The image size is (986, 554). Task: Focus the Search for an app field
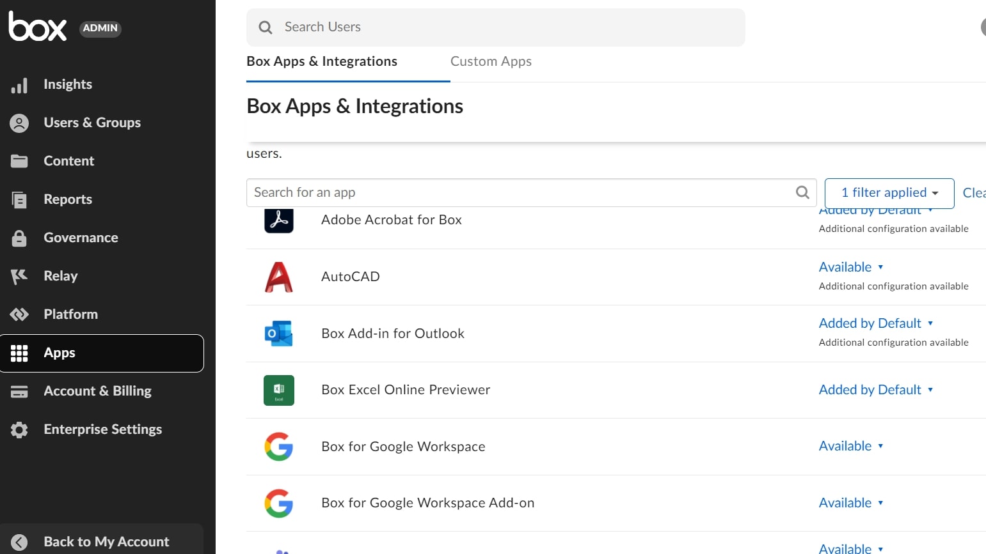[x=531, y=192]
